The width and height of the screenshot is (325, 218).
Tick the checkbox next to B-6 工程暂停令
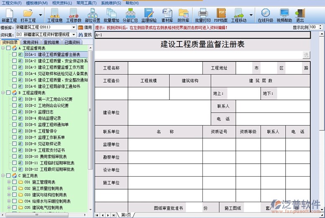(x=15, y=131)
